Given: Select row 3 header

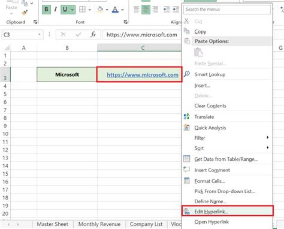Looking at the screenshot, I should click(5, 75).
